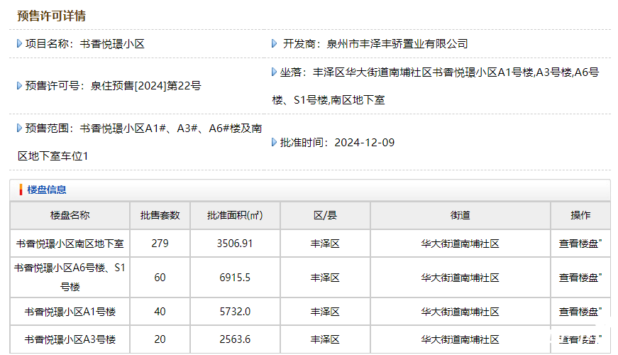Click the 街道 column header

pos(460,215)
